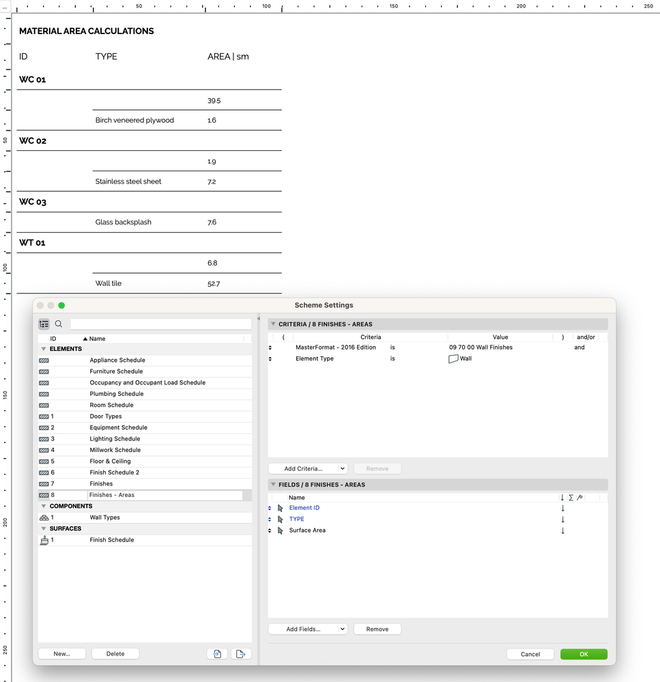Select the Finishes scheme numbered 7
The width and height of the screenshot is (660, 682).
click(x=145, y=483)
